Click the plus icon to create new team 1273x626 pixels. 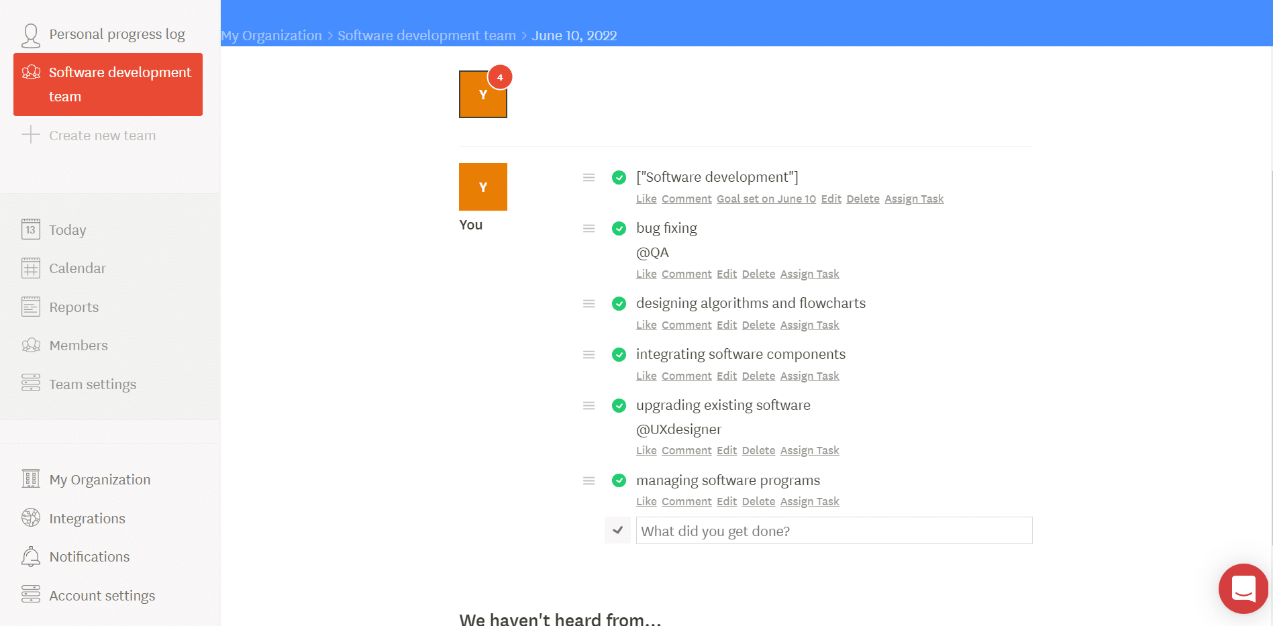pyautogui.click(x=30, y=134)
